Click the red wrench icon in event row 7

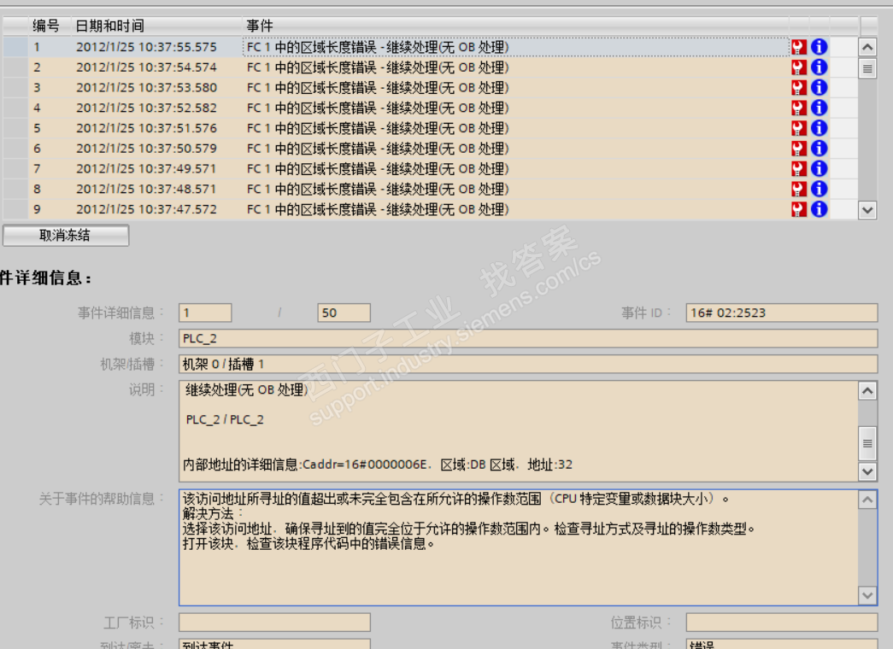tap(799, 169)
